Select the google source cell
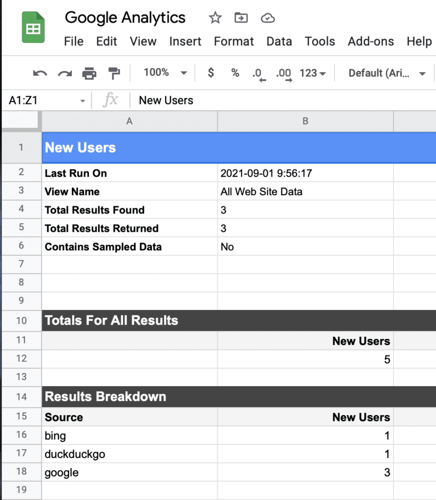Image resolution: width=436 pixels, height=500 pixels. coord(130,472)
